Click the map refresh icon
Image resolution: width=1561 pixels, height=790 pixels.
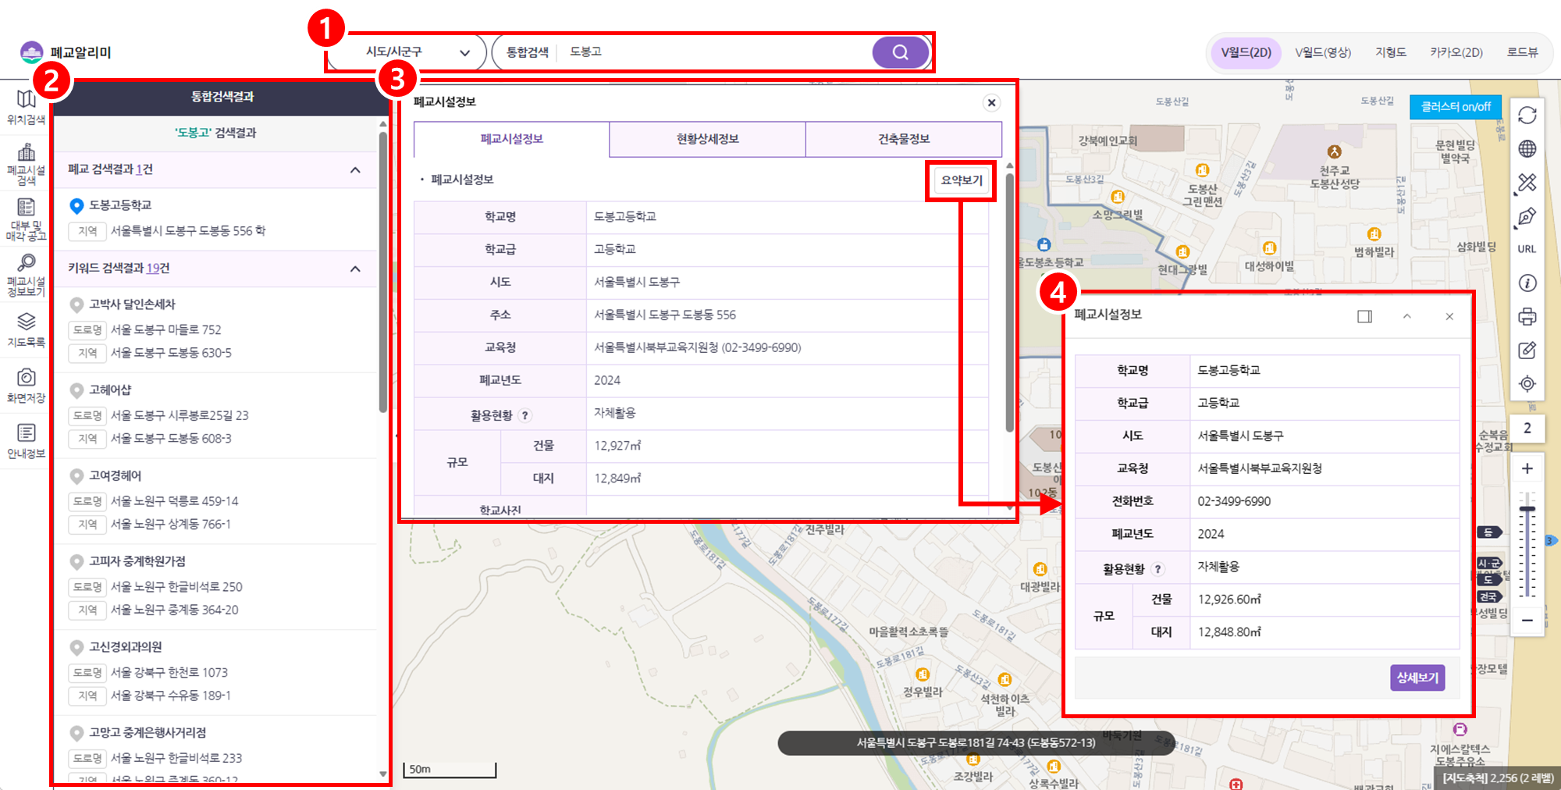(1527, 116)
